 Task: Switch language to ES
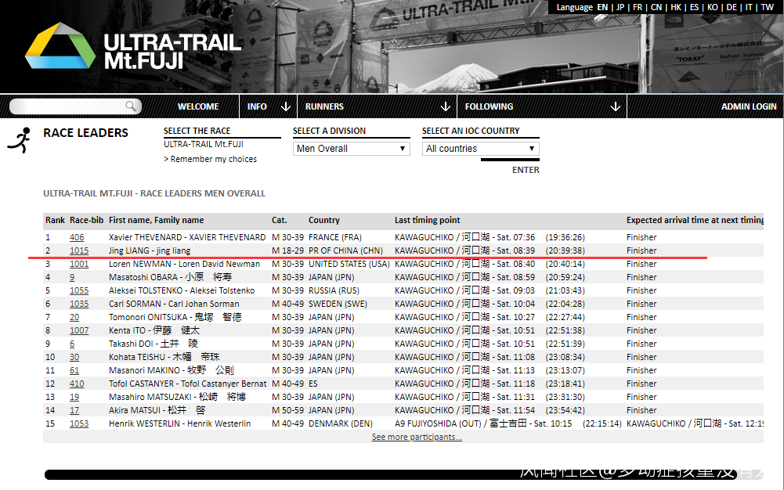click(694, 7)
